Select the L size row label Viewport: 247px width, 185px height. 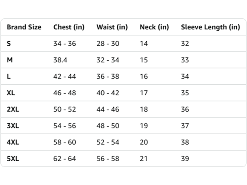coord(9,76)
